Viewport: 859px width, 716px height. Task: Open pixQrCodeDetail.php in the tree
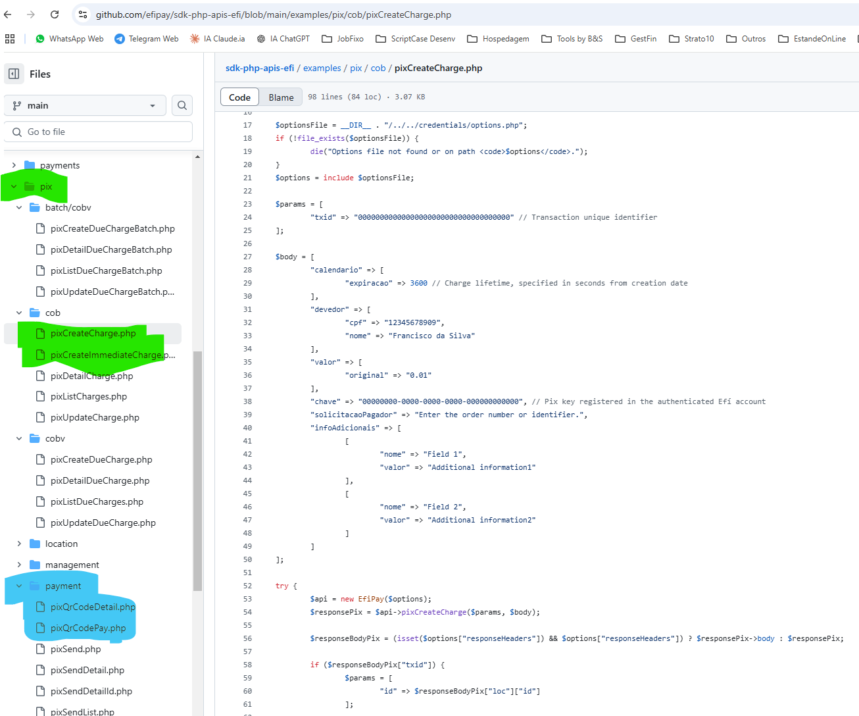coord(93,607)
